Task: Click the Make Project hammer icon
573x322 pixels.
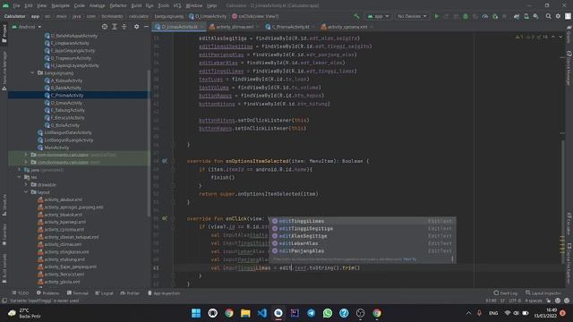Action: tap(356, 16)
